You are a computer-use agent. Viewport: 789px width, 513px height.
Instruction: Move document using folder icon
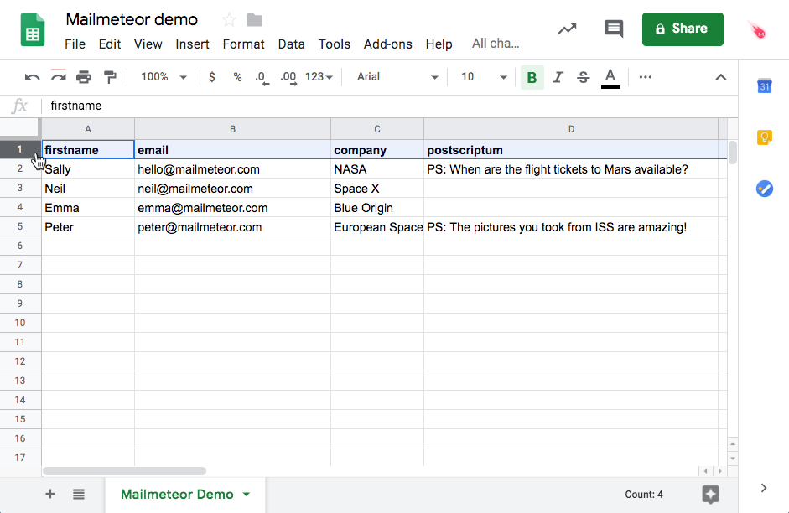(255, 20)
